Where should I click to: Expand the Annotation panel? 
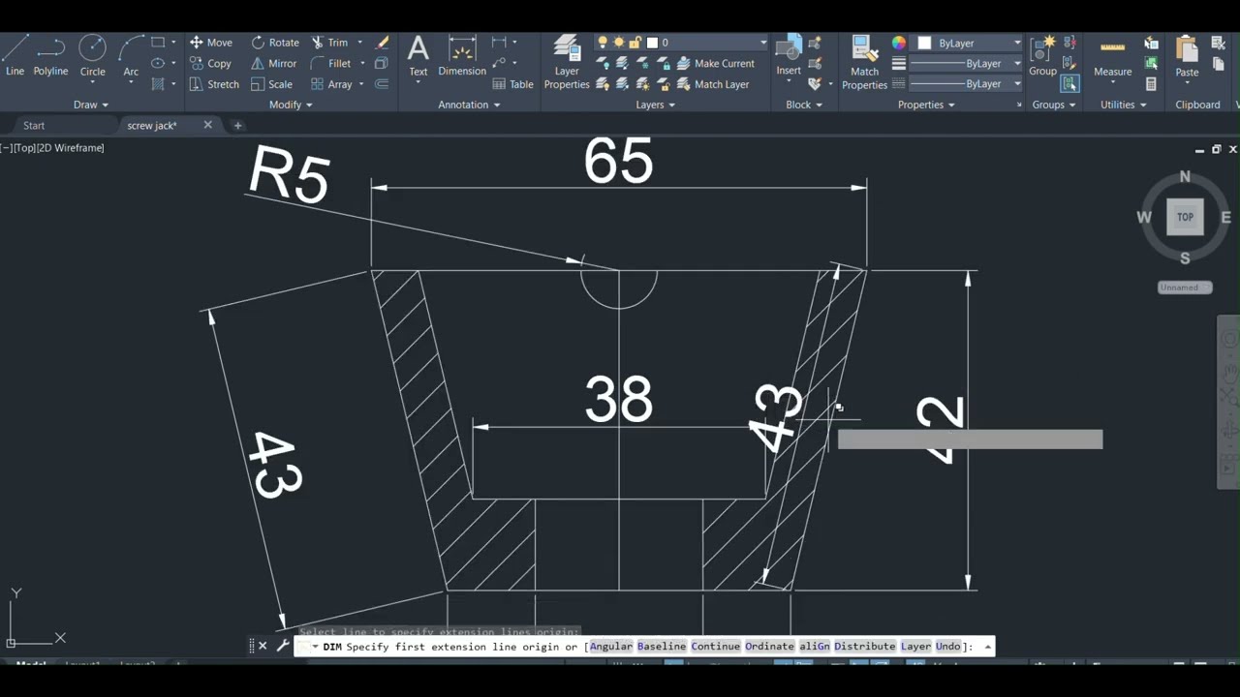coord(469,105)
